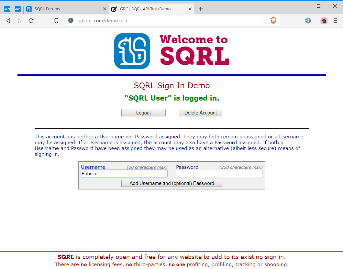Click the "no licensing fees" footer line

[x=172, y=264]
